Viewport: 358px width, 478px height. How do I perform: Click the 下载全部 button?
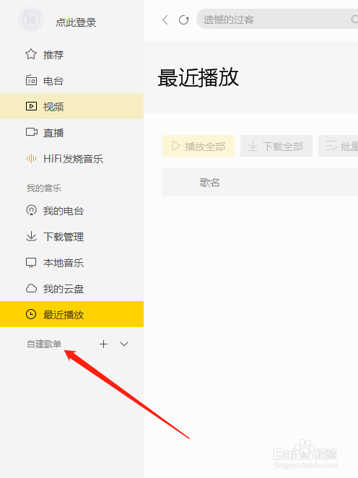[x=276, y=146]
